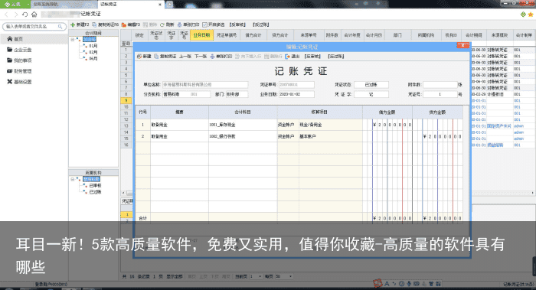536x290 pixels.
Task: Click 【反过账】 in the main toolbar
Action: 261,24
